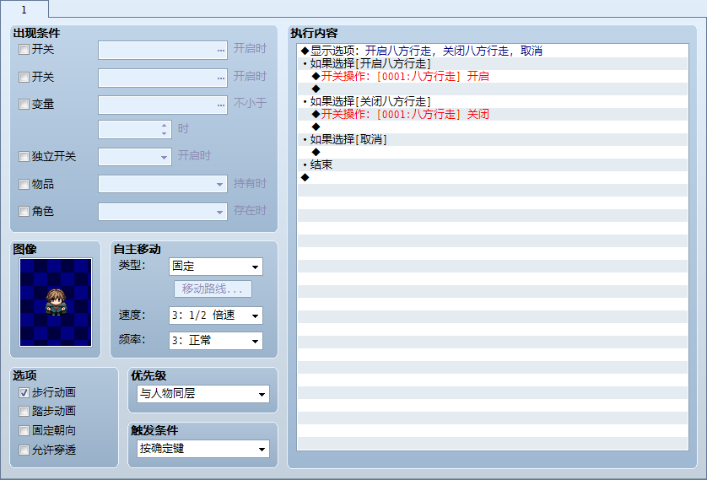Open the 速度 dropdown showing 1/2 倍速

(x=215, y=316)
